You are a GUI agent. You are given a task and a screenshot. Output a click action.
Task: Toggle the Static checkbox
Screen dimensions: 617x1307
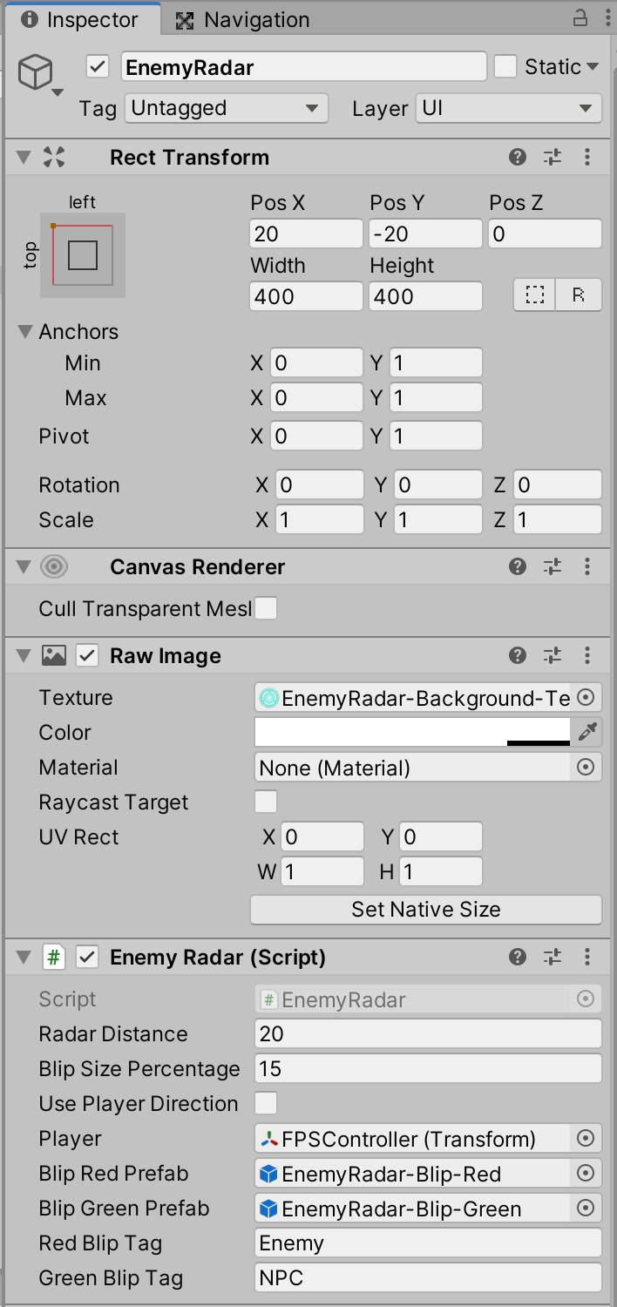click(x=505, y=67)
